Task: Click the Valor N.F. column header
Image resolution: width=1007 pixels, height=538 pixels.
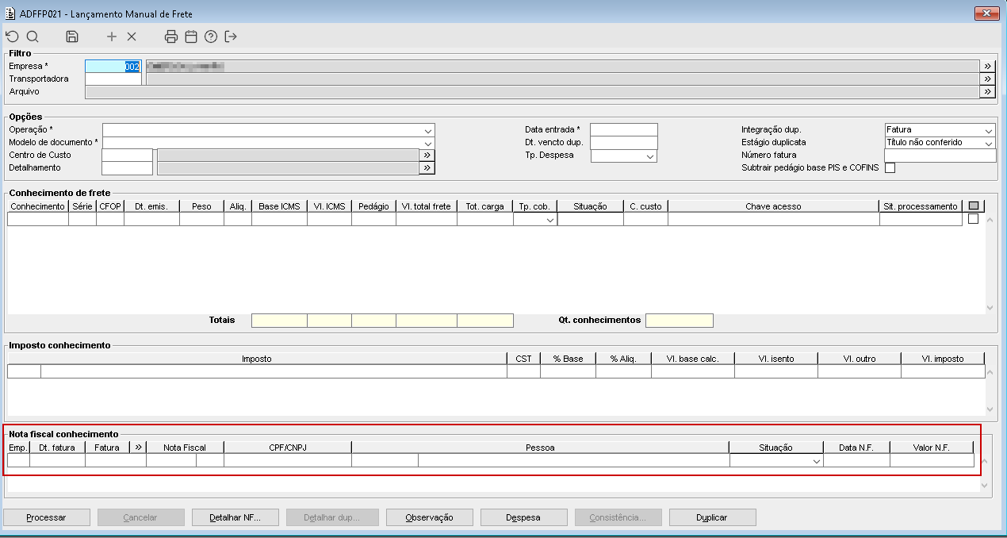Action: [932, 448]
